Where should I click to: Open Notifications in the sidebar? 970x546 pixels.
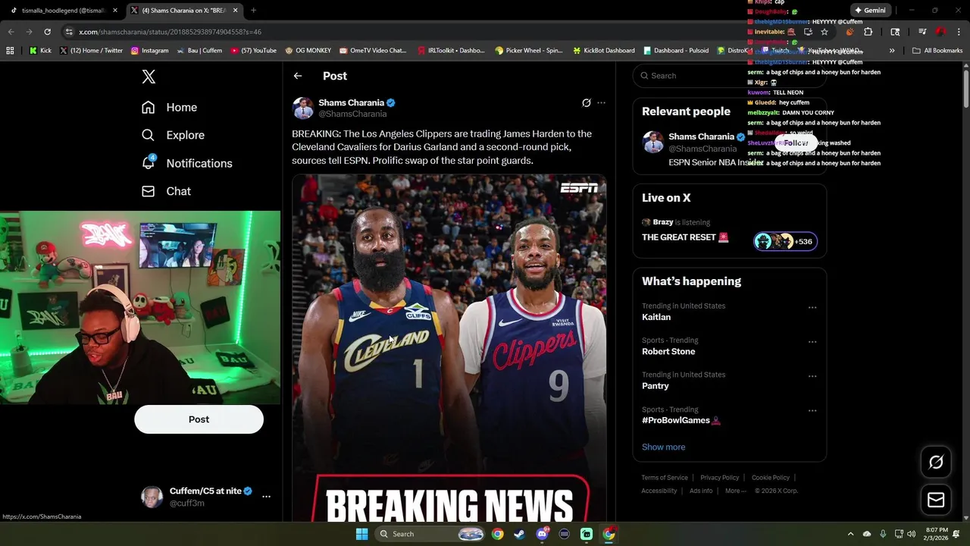click(x=187, y=163)
